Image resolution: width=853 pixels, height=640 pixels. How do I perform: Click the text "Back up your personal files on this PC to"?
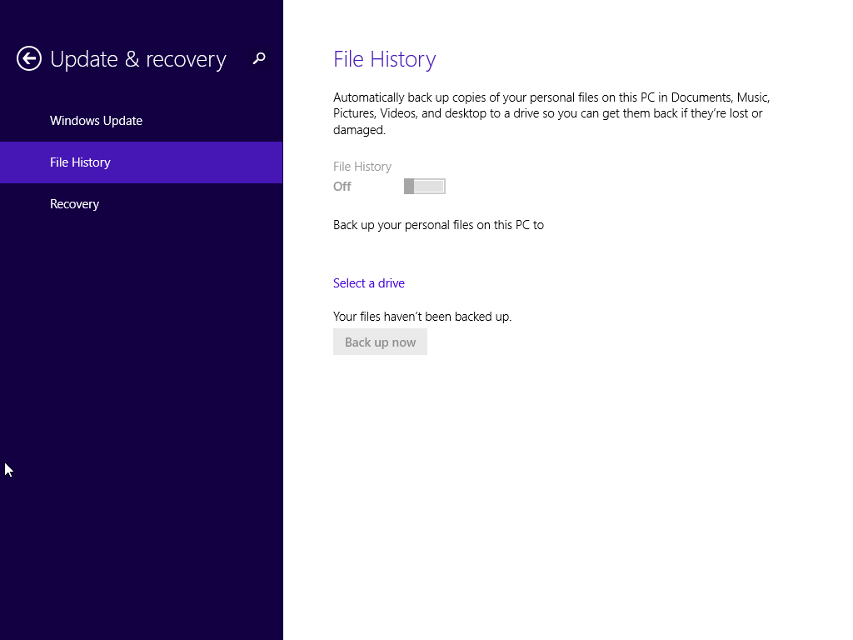tap(438, 225)
